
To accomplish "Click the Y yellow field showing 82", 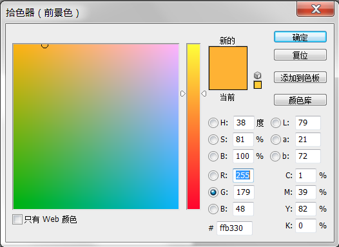I will [x=305, y=209].
